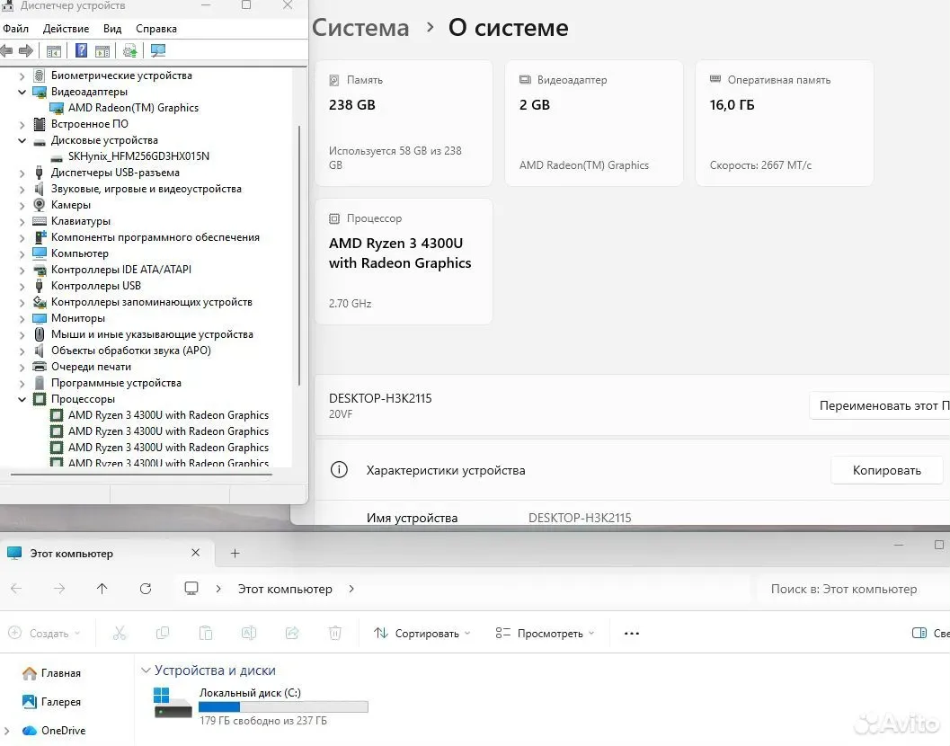Click the Forward arrow in Device Manager toolbar
This screenshot has width=950, height=746.
click(x=26, y=51)
